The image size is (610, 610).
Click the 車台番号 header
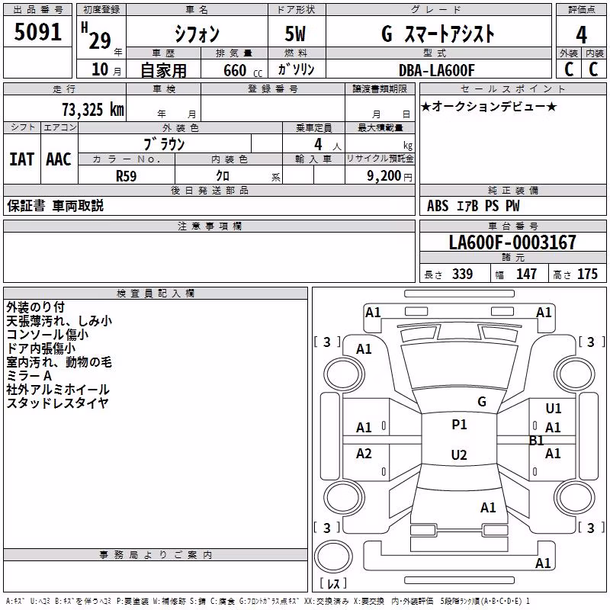[x=513, y=226]
